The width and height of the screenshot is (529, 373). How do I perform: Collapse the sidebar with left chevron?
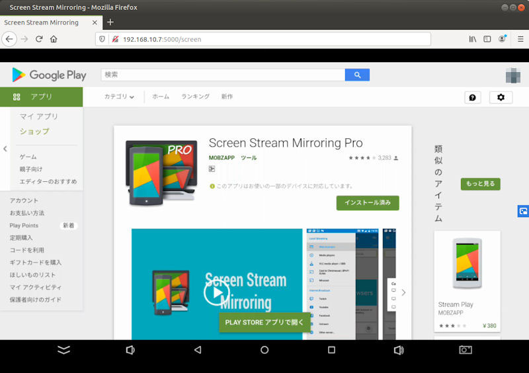pyautogui.click(x=5, y=149)
